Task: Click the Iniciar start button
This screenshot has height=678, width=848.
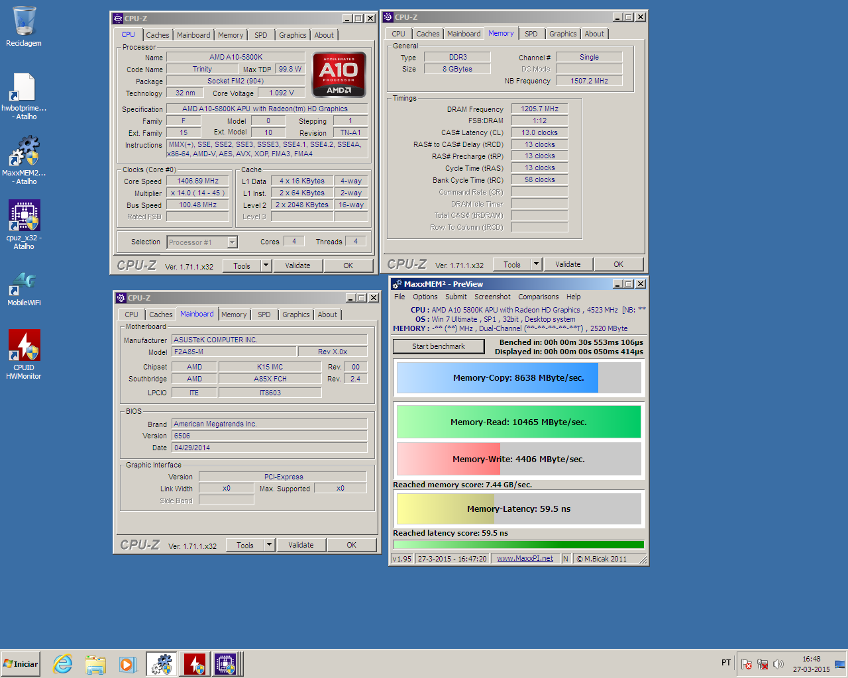Action: pyautogui.click(x=21, y=664)
